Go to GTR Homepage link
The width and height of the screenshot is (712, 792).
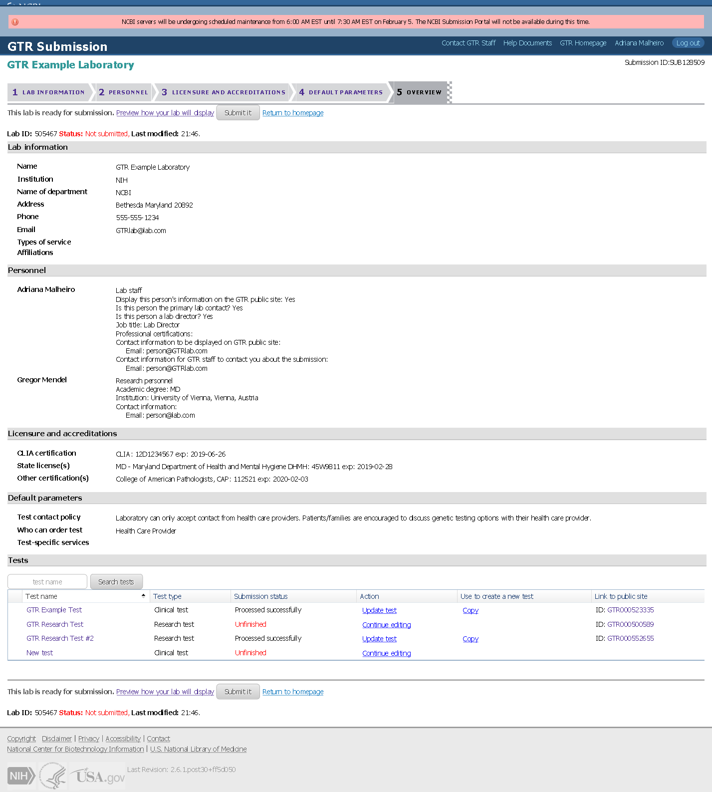(583, 43)
